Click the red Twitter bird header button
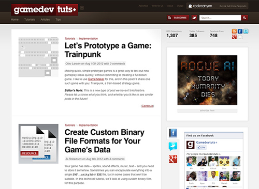The image size is (259, 189). pyautogui.click(x=194, y=18)
